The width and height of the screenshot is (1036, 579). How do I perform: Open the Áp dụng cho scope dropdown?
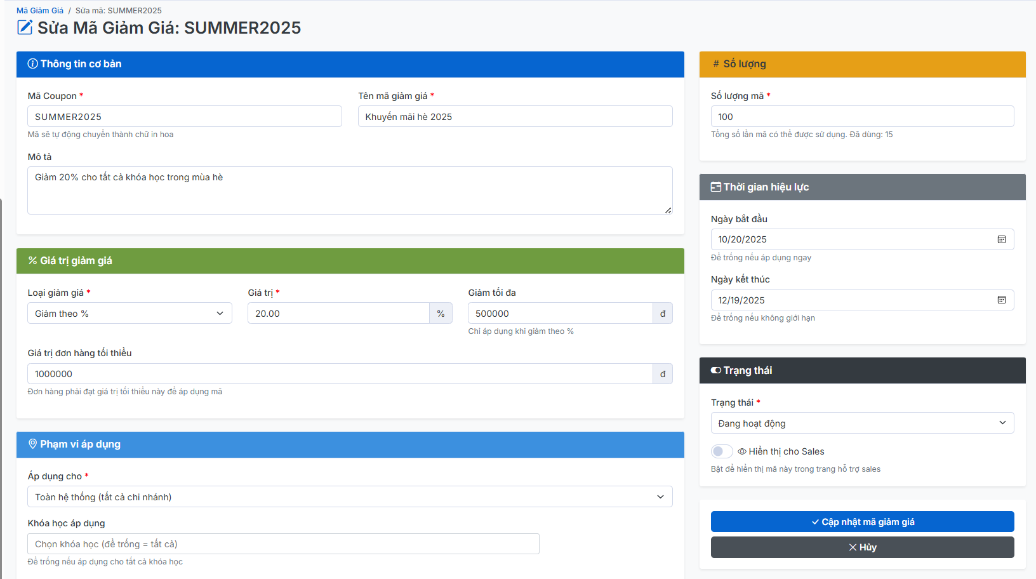point(349,497)
